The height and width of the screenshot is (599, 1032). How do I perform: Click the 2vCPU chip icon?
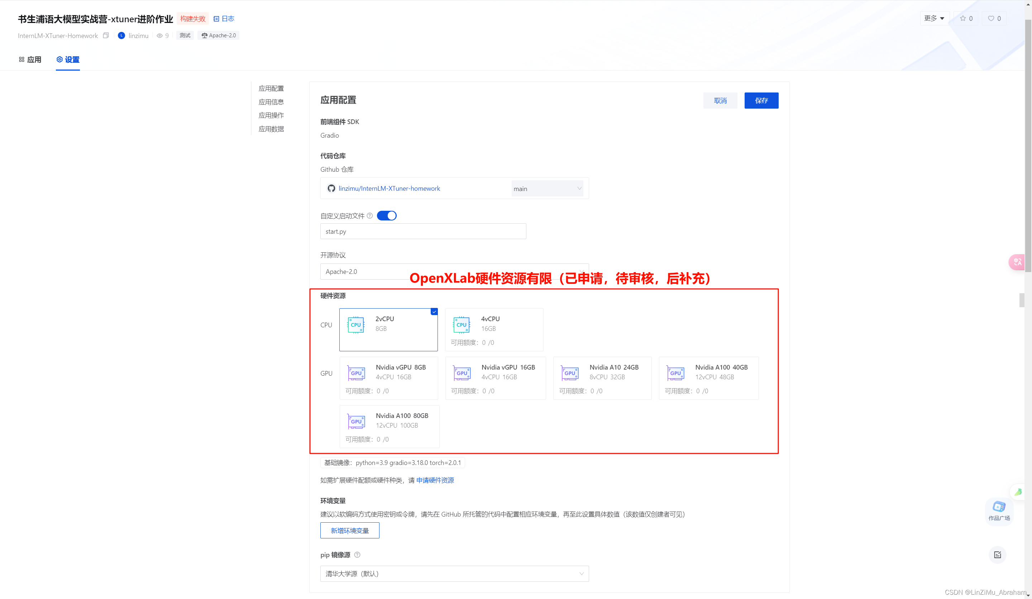click(355, 325)
